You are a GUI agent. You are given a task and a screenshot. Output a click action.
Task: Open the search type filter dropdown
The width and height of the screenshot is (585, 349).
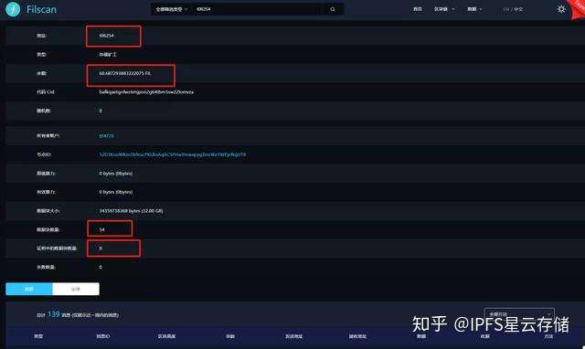tap(171, 9)
